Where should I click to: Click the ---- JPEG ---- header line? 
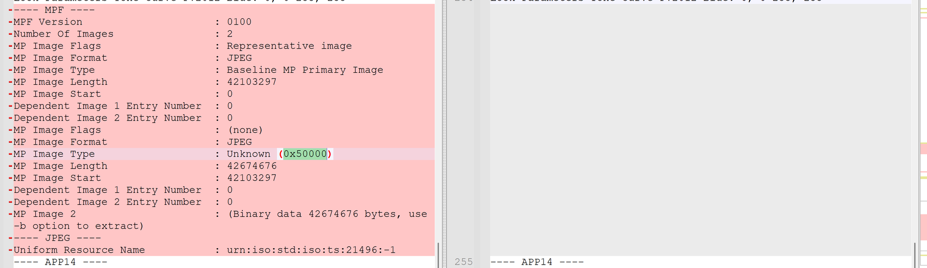[x=57, y=238]
